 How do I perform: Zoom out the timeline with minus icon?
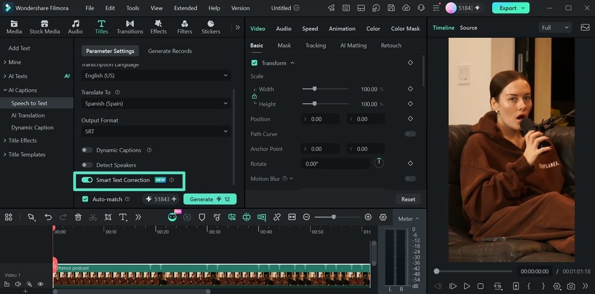coord(306,217)
